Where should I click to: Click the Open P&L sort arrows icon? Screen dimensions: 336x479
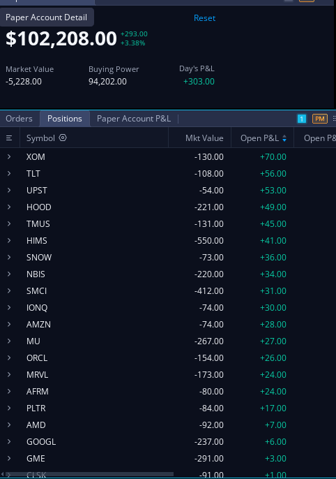[x=284, y=138]
